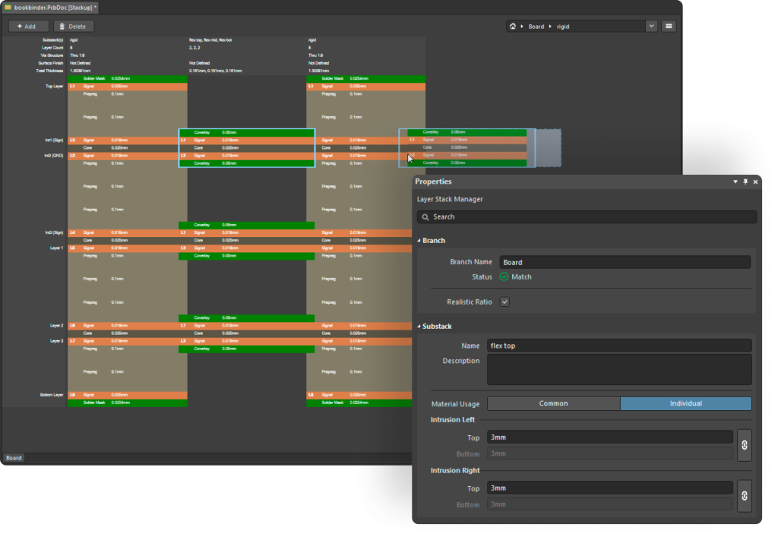This screenshot has height=540, width=778.
Task: Close the Properties panel
Action: [x=755, y=182]
